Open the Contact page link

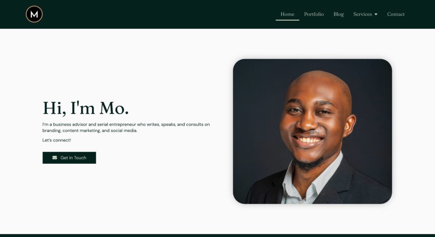[x=395, y=14]
